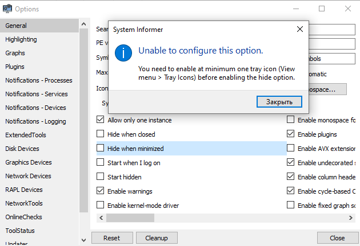Click the PE viewer input field
The width and height of the screenshot is (360, 246).
(332, 44)
